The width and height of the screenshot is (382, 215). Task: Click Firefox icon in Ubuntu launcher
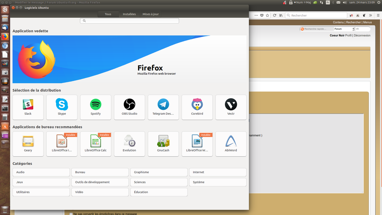point(5,36)
